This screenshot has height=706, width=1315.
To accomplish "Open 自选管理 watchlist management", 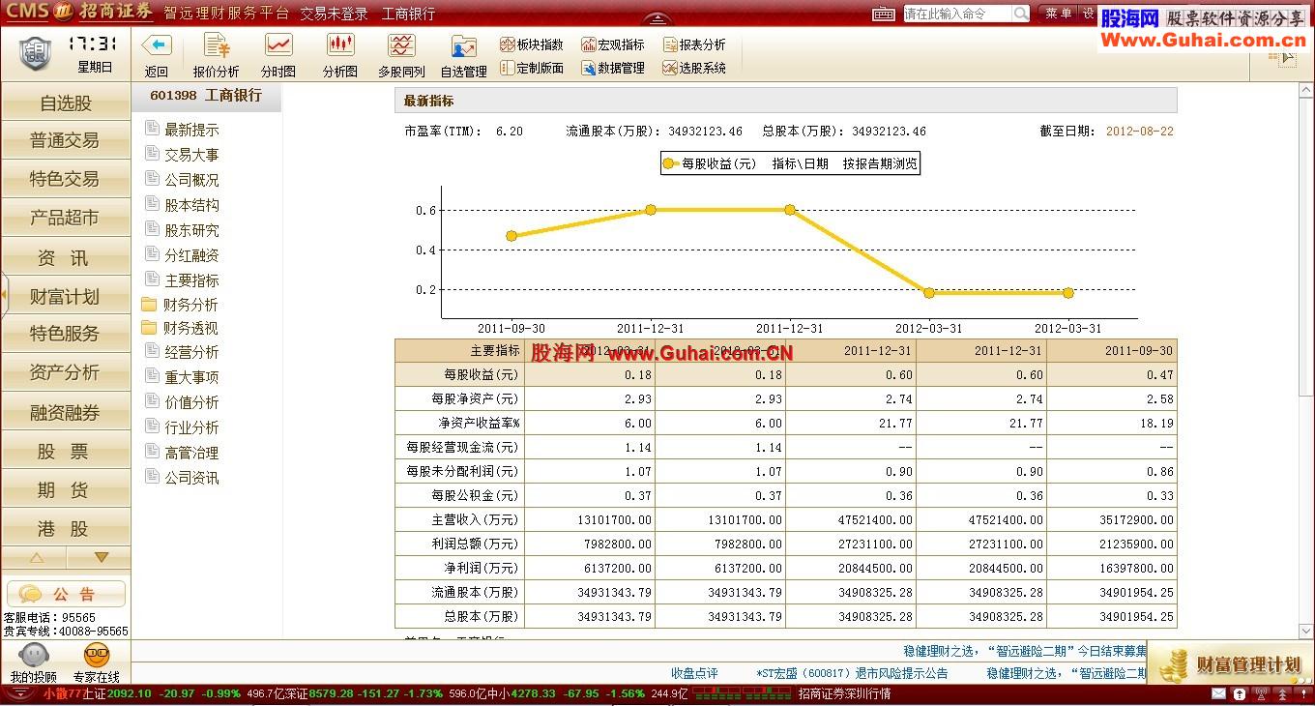I will point(464,56).
